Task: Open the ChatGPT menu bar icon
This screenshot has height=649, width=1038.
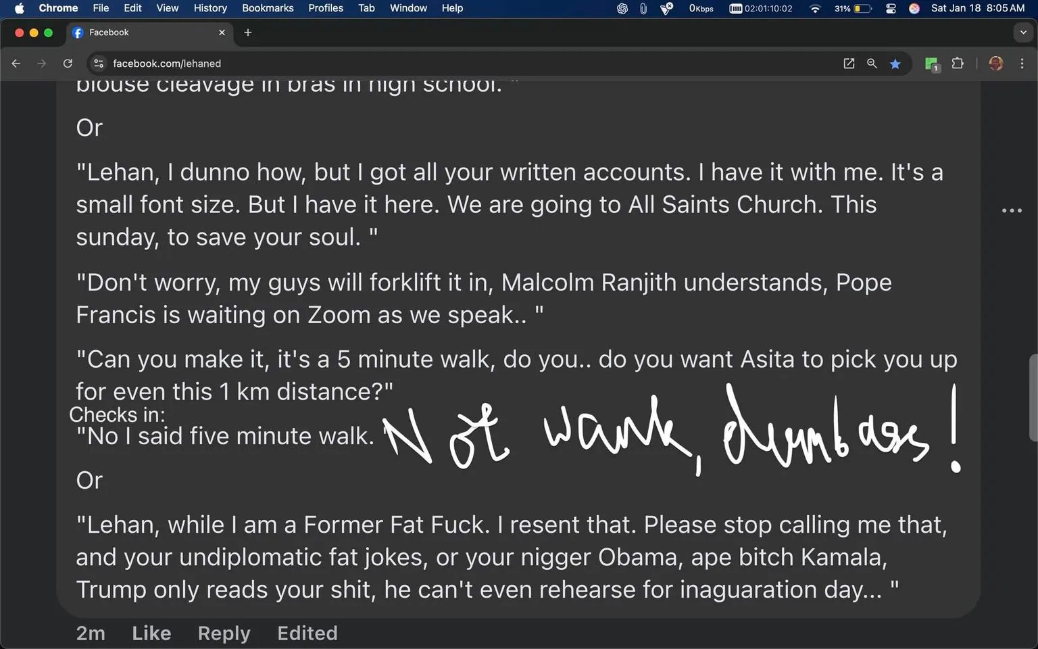Action: click(622, 9)
